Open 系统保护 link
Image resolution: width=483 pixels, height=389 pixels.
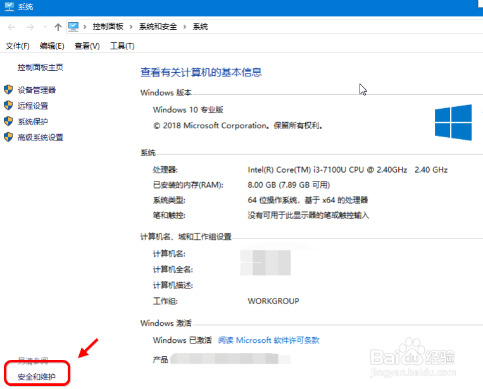[33, 121]
